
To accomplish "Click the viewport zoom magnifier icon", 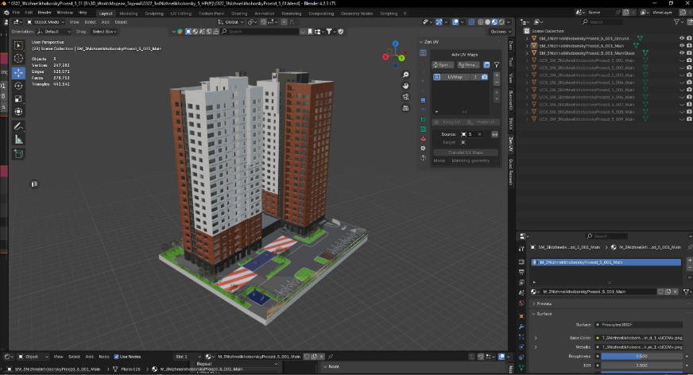I will point(405,75).
